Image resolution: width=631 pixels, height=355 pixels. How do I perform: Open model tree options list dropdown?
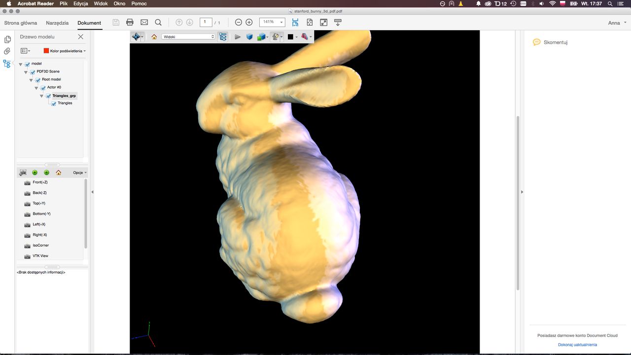(x=25, y=51)
